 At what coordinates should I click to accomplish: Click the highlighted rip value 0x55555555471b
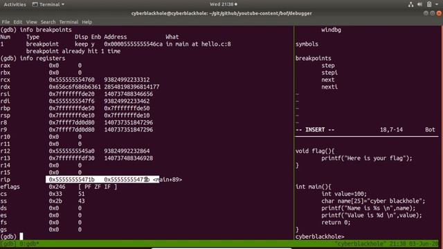[71, 180]
